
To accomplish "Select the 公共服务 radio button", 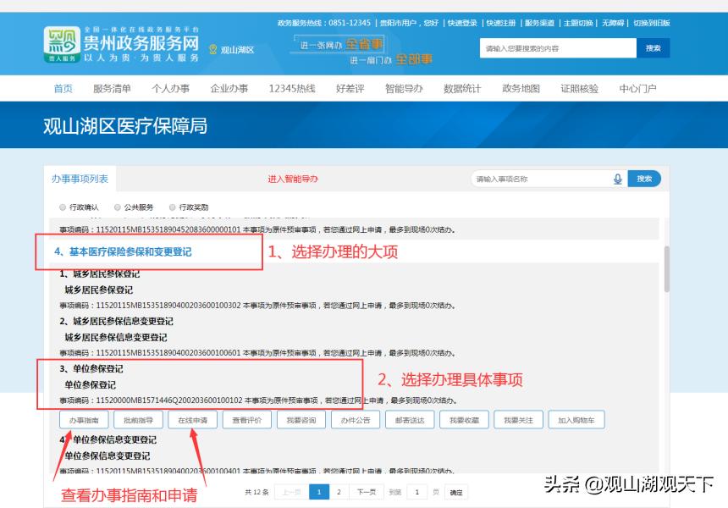I will click(117, 207).
